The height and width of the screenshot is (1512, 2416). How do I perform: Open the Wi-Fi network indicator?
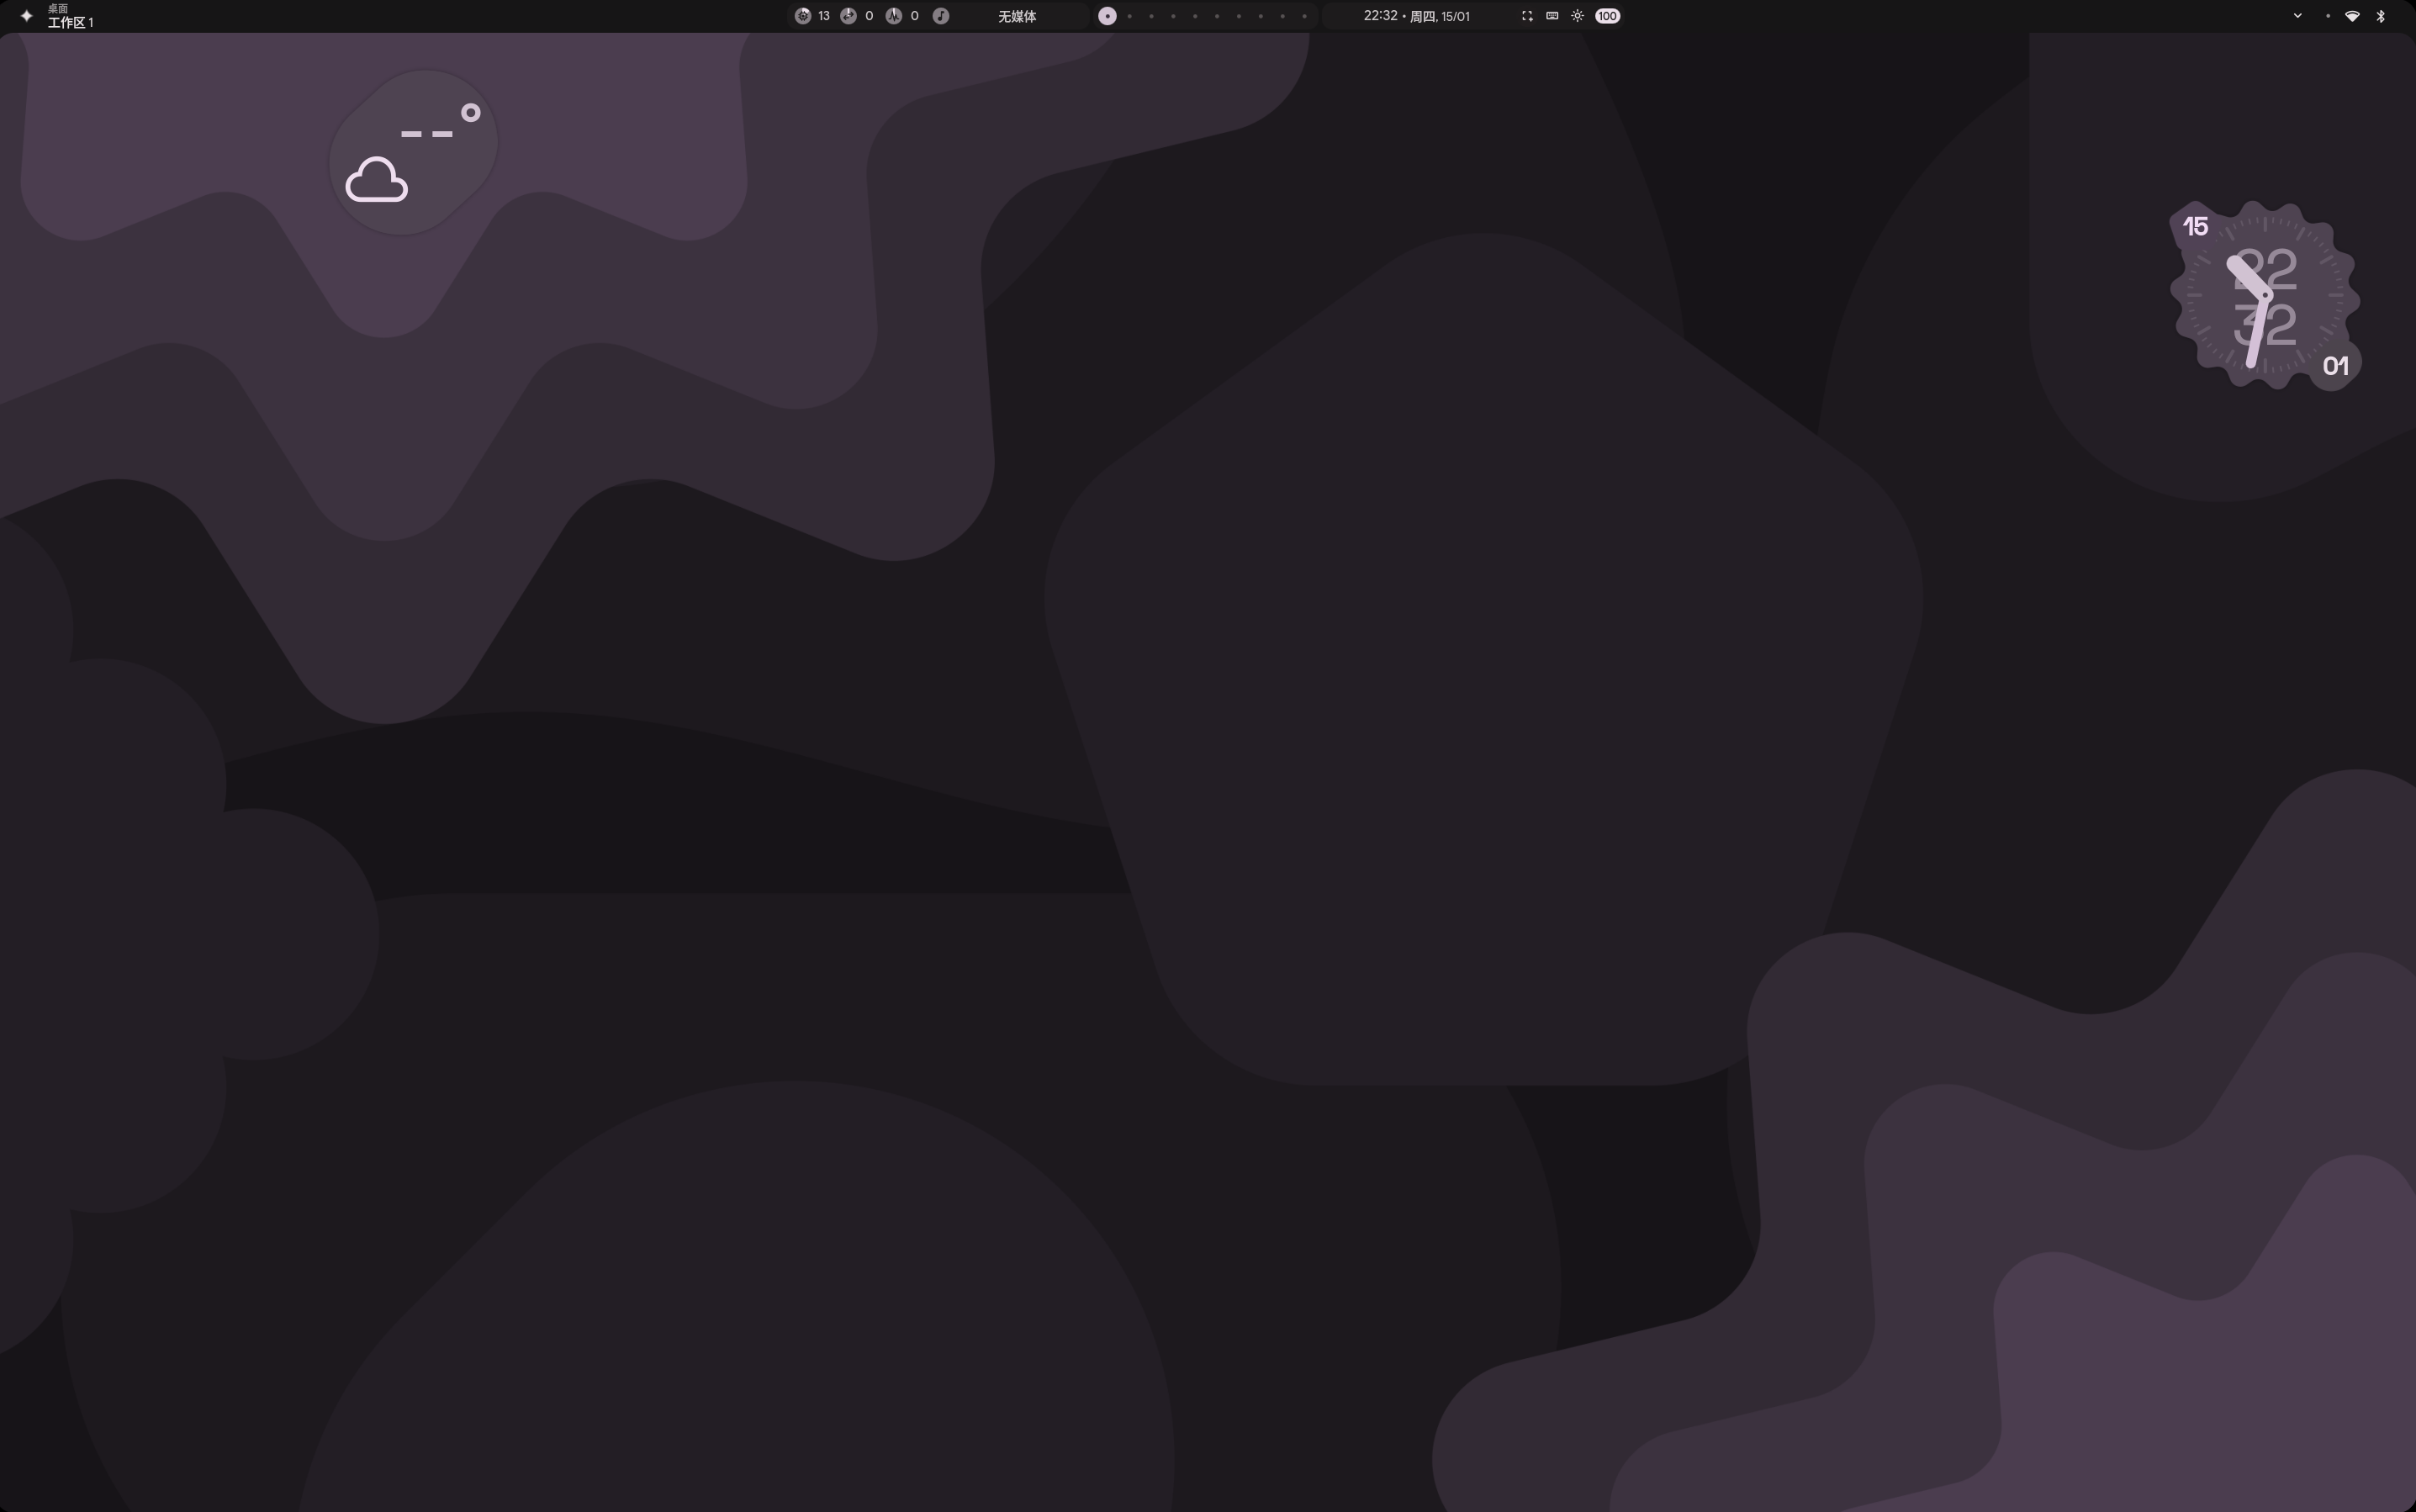tap(2352, 16)
